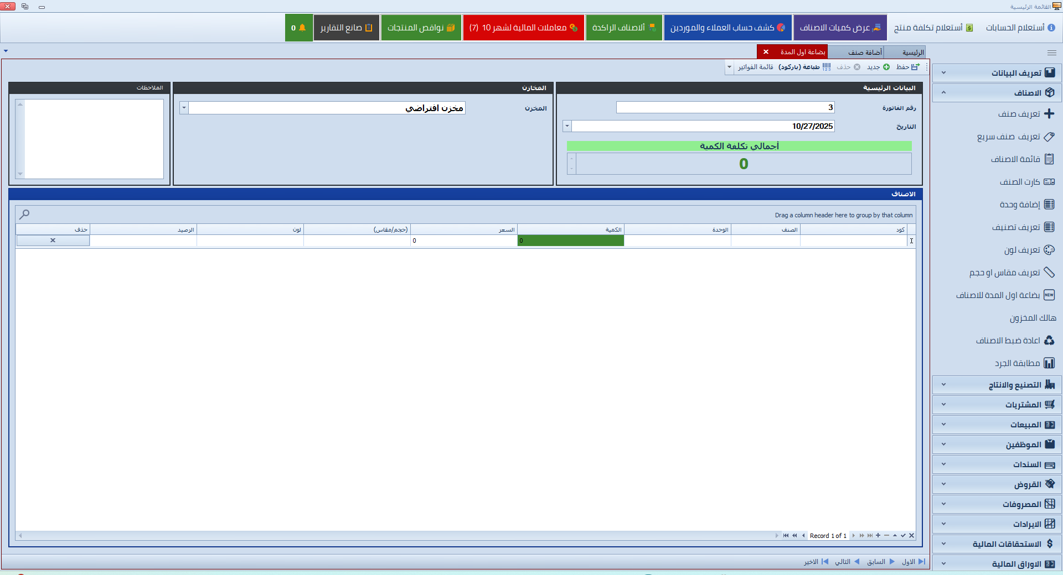
Task: Close the بضاعة اول المدة tab
Action: pos(766,52)
